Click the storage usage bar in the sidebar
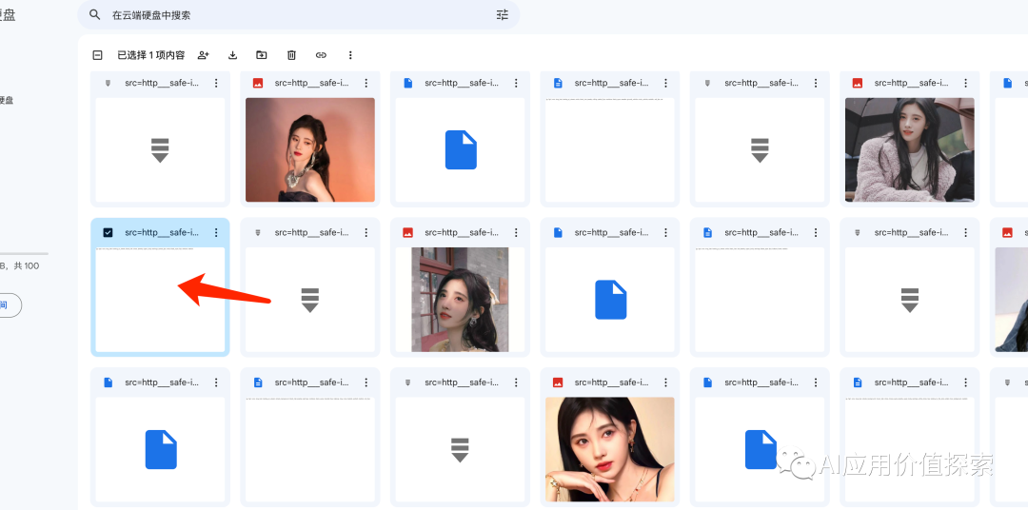This screenshot has width=1028, height=510. (24, 253)
